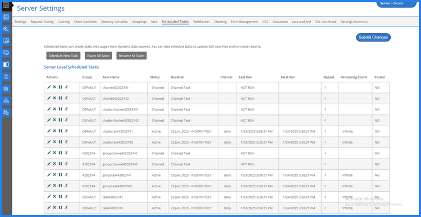Edit task task42023742
This screenshot has height=217, width=421.
(x=49, y=207)
